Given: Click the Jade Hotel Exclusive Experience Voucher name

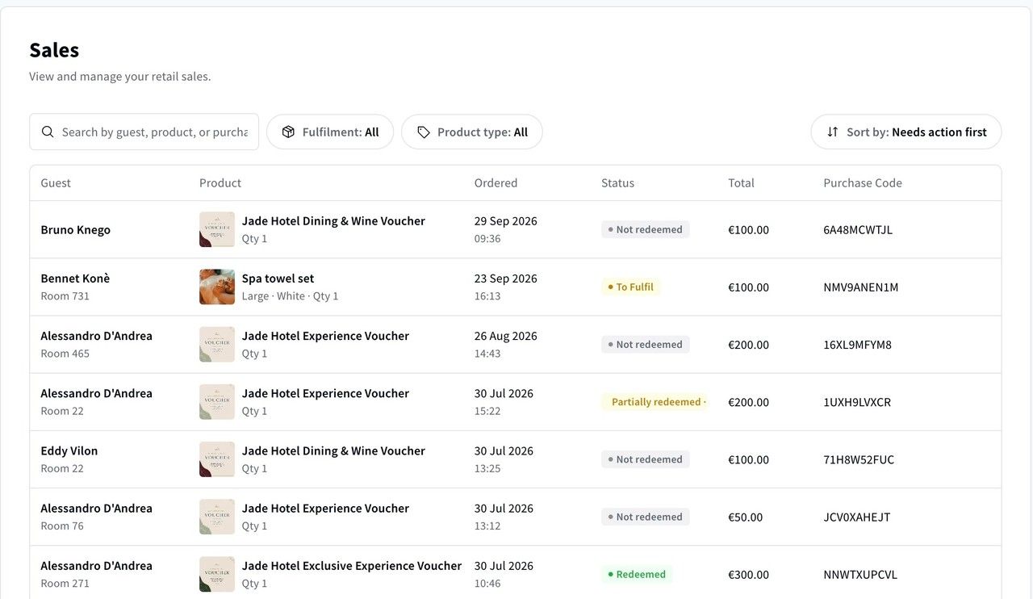Looking at the screenshot, I should click(352, 566).
